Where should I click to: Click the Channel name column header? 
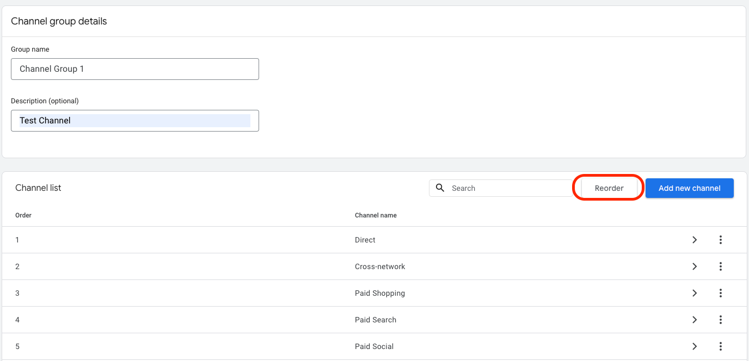[376, 215]
